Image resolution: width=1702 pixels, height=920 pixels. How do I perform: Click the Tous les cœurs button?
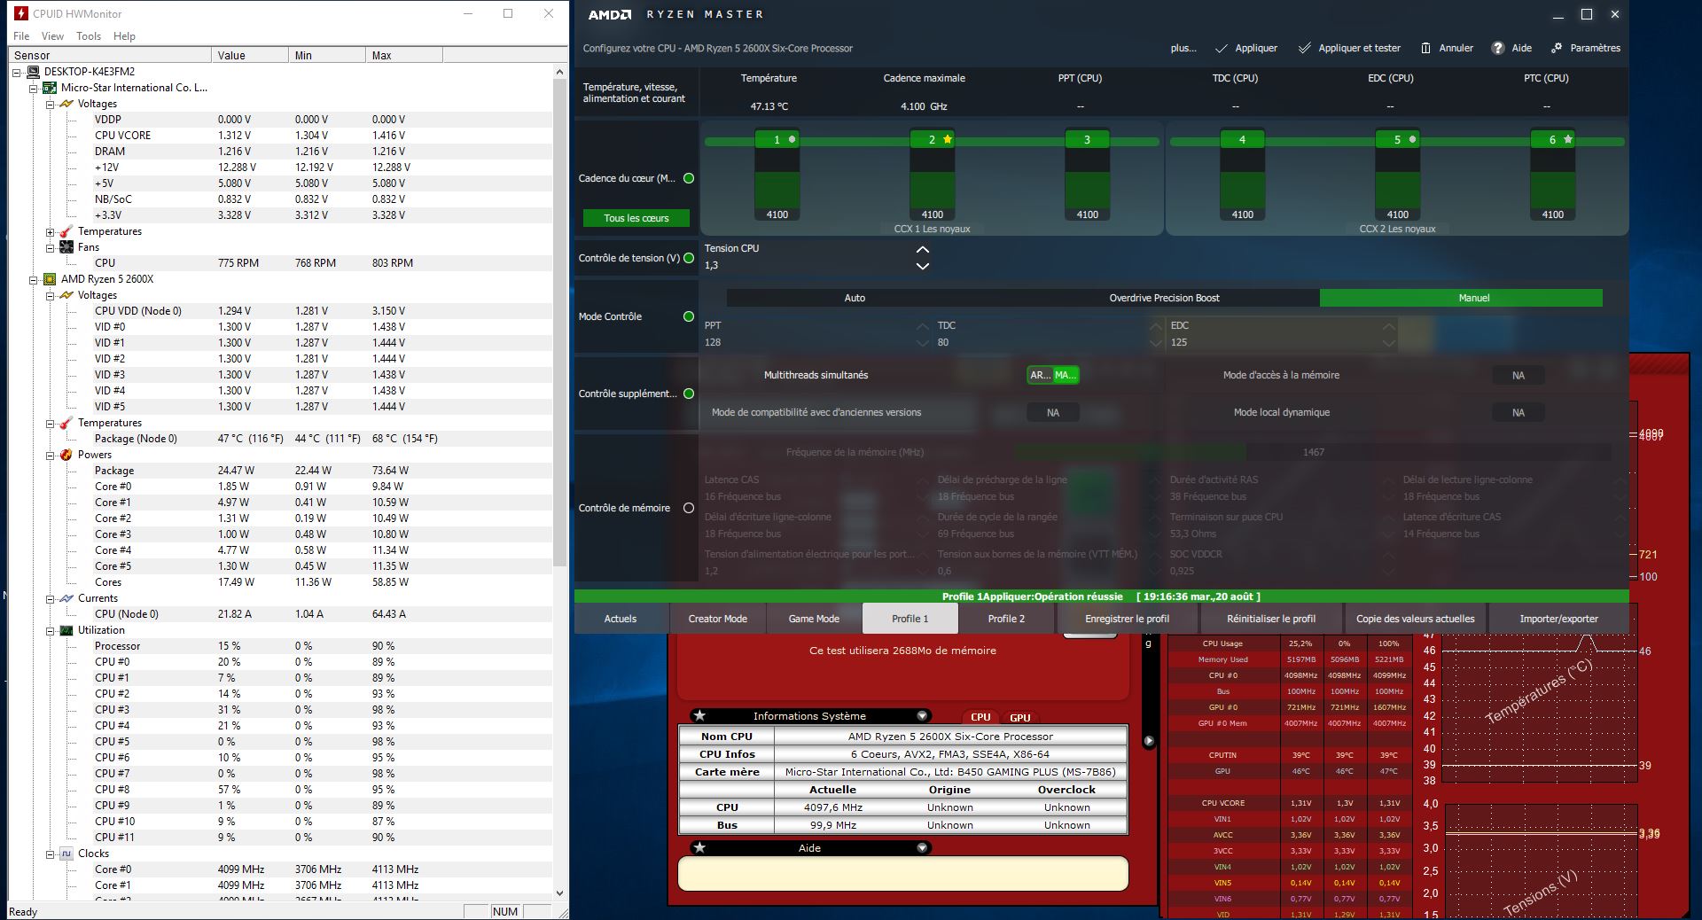click(636, 218)
